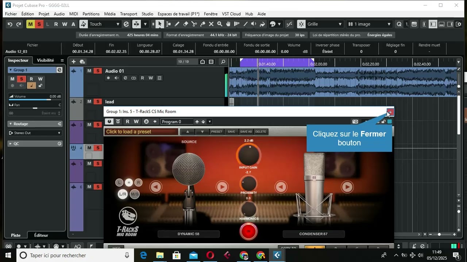Adjust the PROXIMITY knob

coord(248,183)
